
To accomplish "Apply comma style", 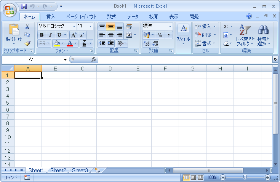I will point(168,35).
